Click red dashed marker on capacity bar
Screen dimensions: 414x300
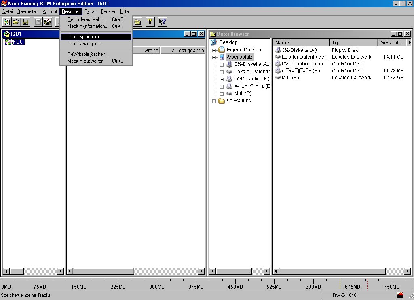point(367,284)
